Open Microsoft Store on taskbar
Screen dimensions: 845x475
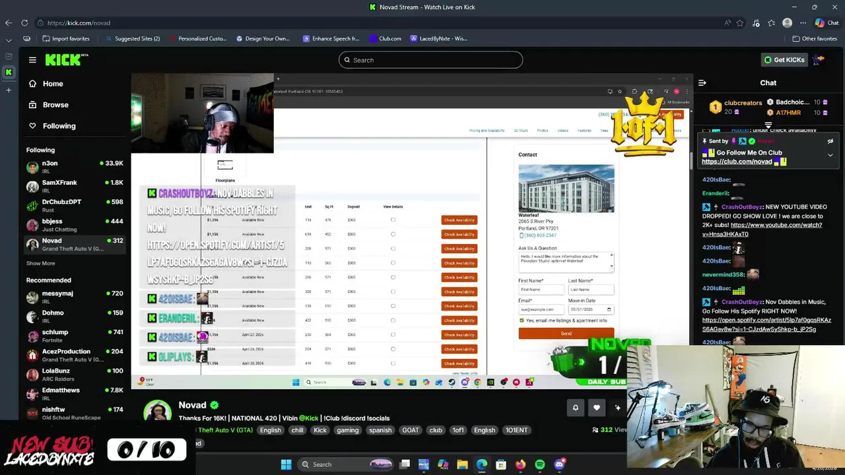coord(501,464)
